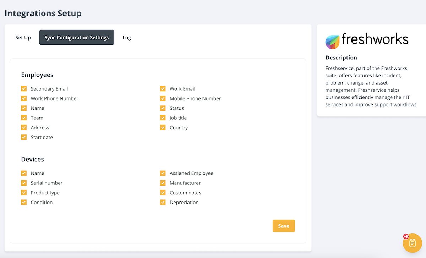
Task: Disable the Manufacturer checkbox
Action: coord(163,183)
